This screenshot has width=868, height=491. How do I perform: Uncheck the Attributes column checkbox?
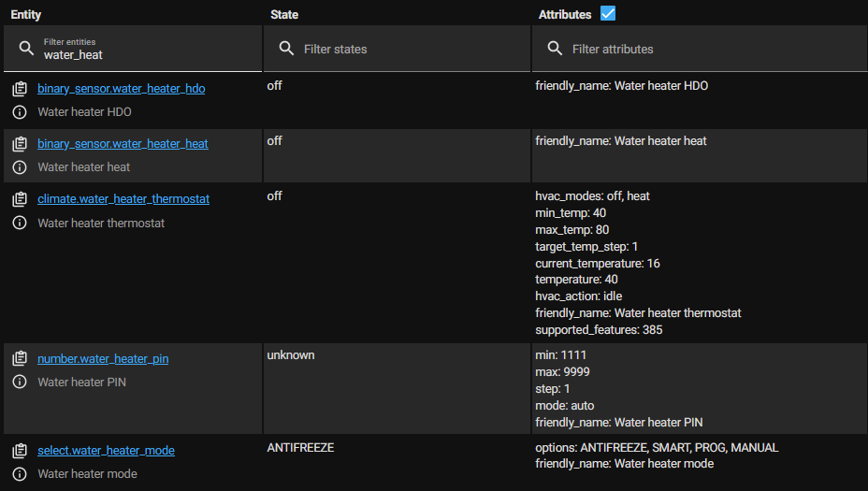point(608,14)
